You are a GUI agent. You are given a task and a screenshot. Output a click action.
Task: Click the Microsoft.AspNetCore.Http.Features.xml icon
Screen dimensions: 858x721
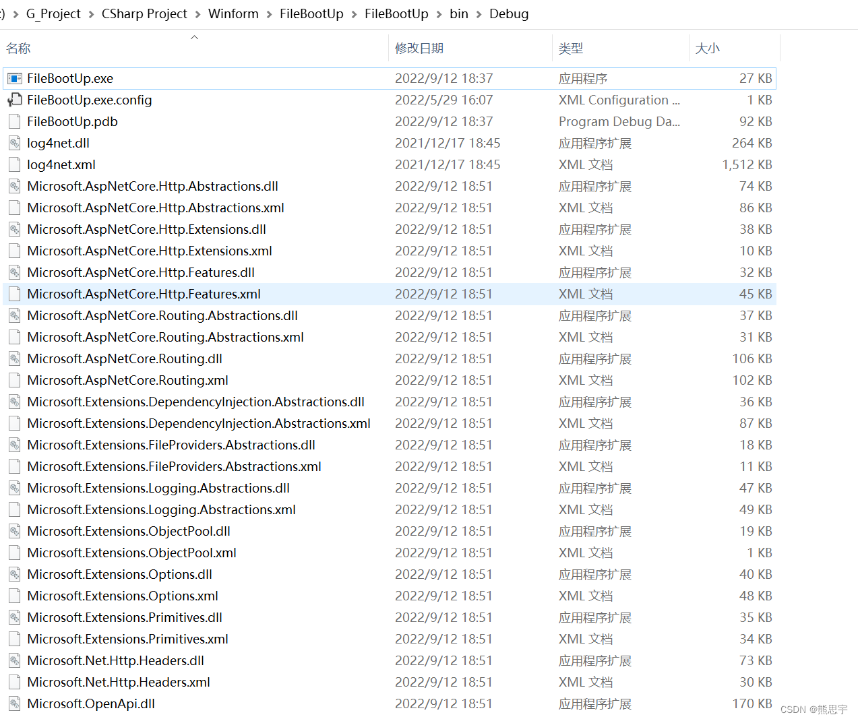pos(14,294)
